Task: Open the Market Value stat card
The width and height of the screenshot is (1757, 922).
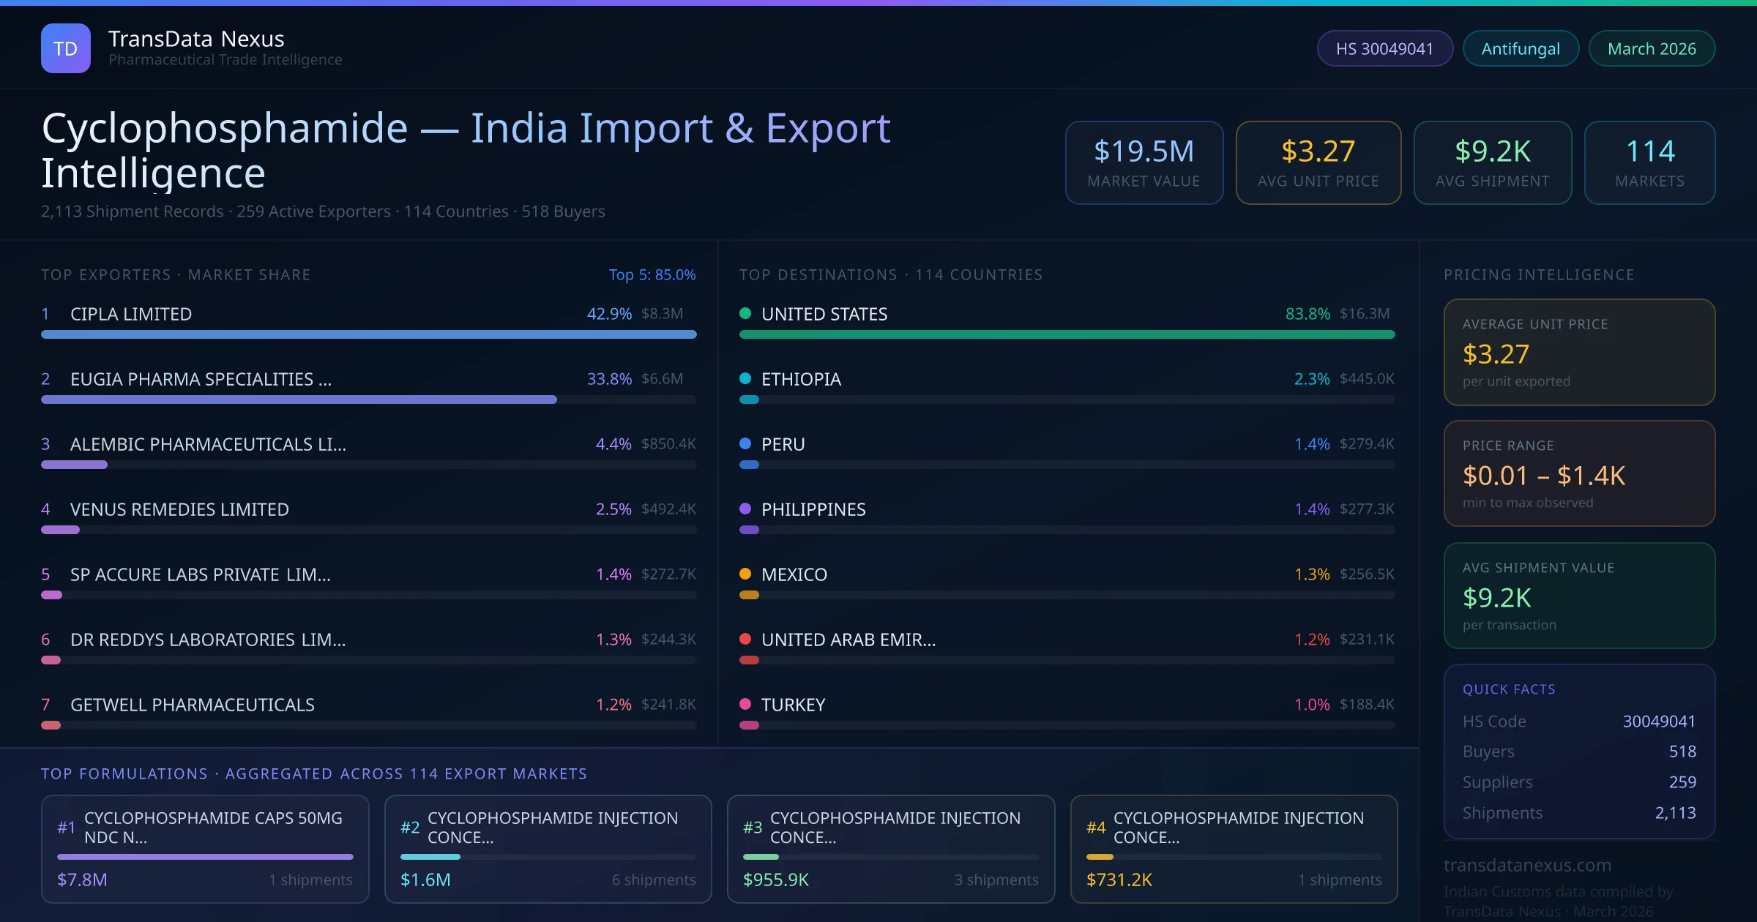Action: [1144, 162]
